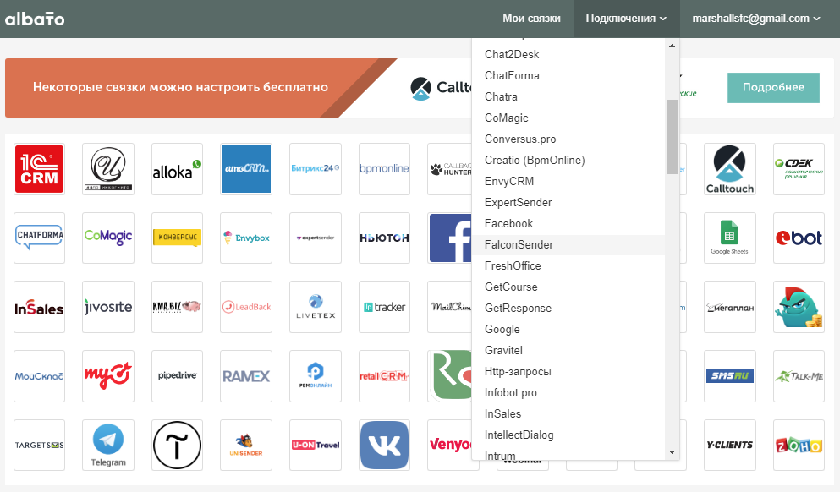Open the Unisender tile
This screenshot has width=840, height=492.
click(246, 446)
